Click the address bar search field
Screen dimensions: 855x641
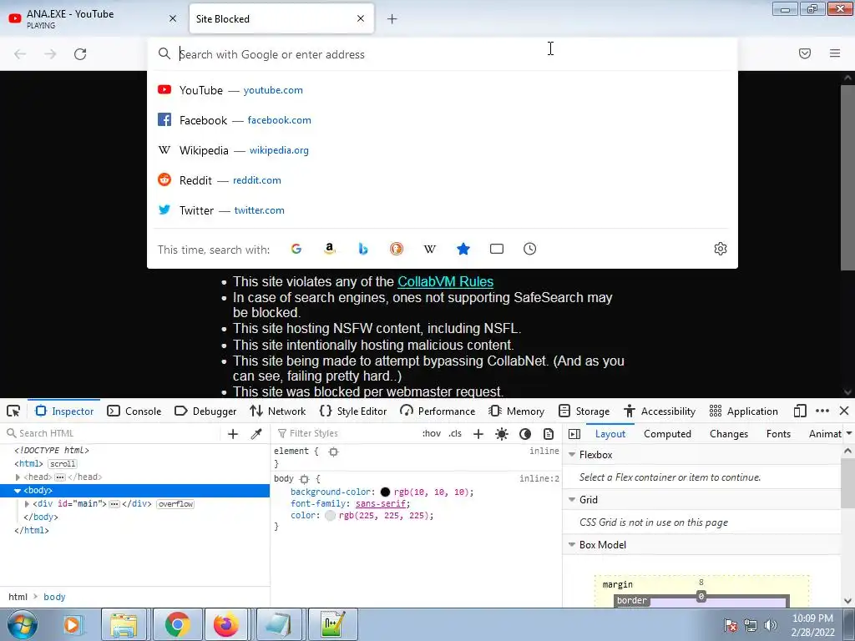pos(443,54)
